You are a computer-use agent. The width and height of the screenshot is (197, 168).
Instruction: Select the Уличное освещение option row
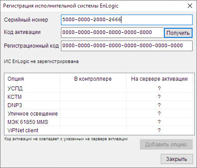click(x=98, y=113)
